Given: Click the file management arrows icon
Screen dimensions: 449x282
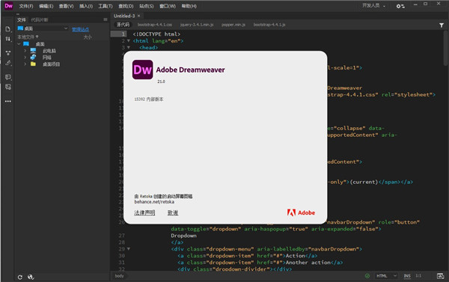Looking at the screenshot, I should click(8, 39).
